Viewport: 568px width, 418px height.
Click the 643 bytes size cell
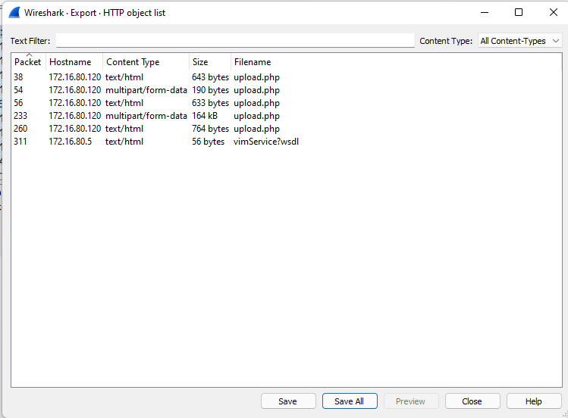pos(210,77)
